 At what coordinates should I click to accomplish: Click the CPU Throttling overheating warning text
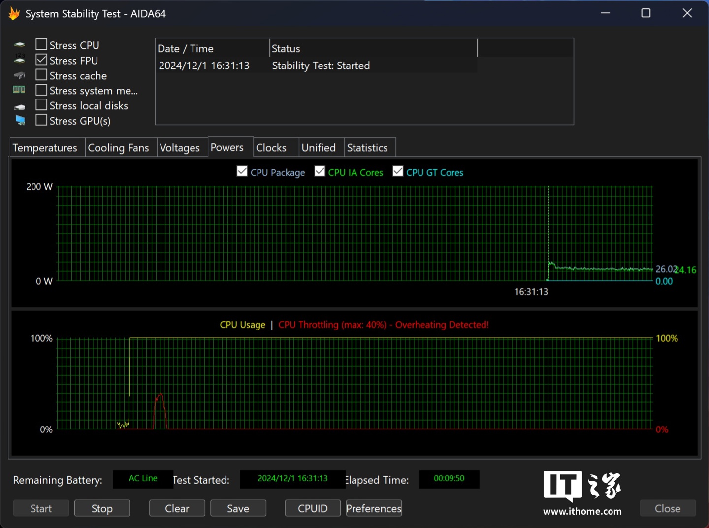point(384,325)
